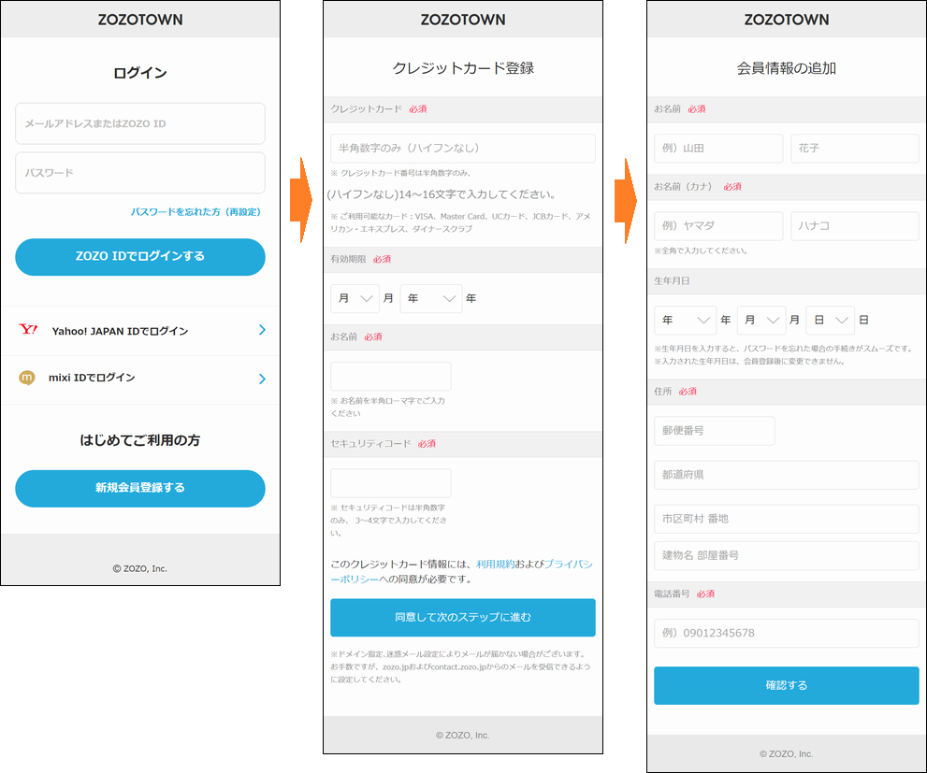Open the expiration year dropdown
The width and height of the screenshot is (927, 773).
(430, 298)
